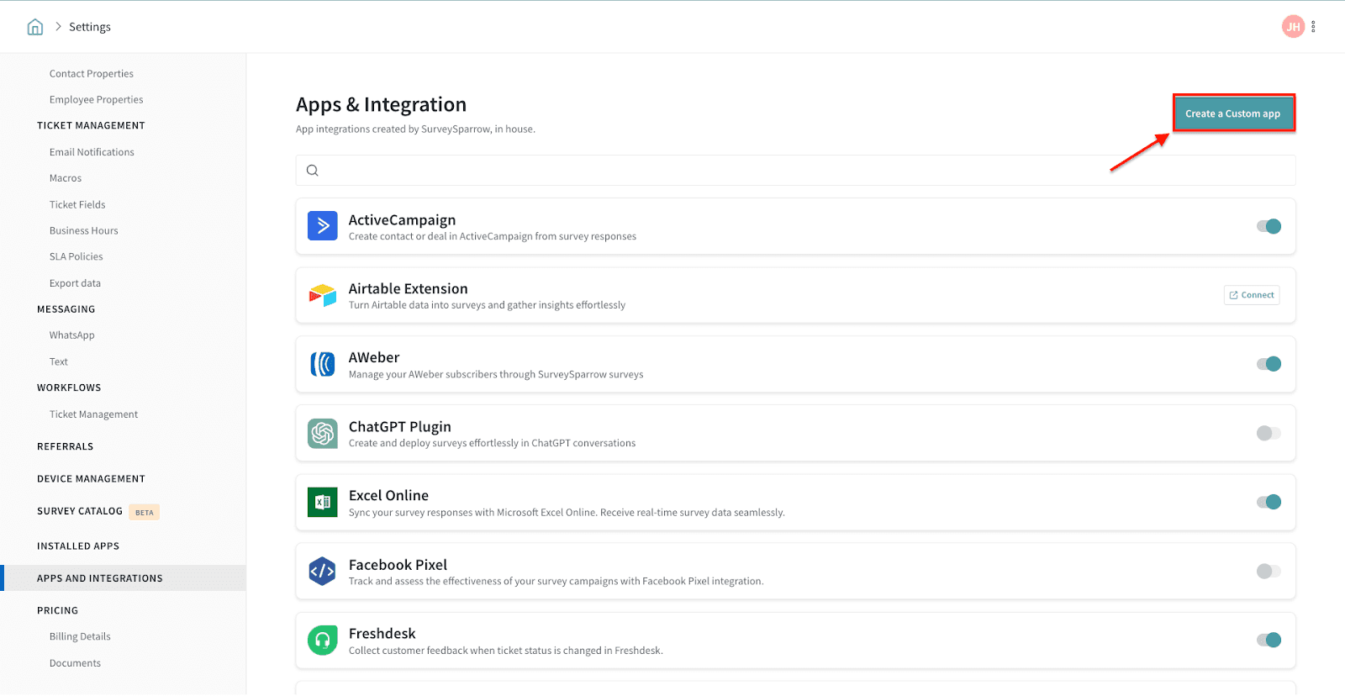
Task: Open Billing Details settings page
Action: pos(80,637)
